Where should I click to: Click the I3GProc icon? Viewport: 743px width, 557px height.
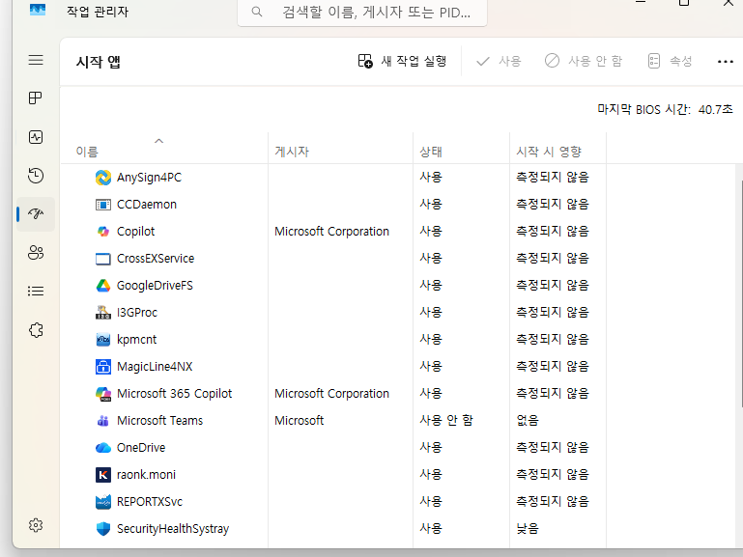tap(103, 313)
